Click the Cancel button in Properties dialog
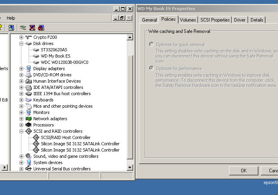Screen dimensions: 278x195 click(269, 171)
